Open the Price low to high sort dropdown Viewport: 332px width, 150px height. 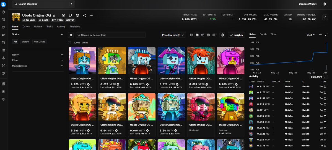pos(173,35)
